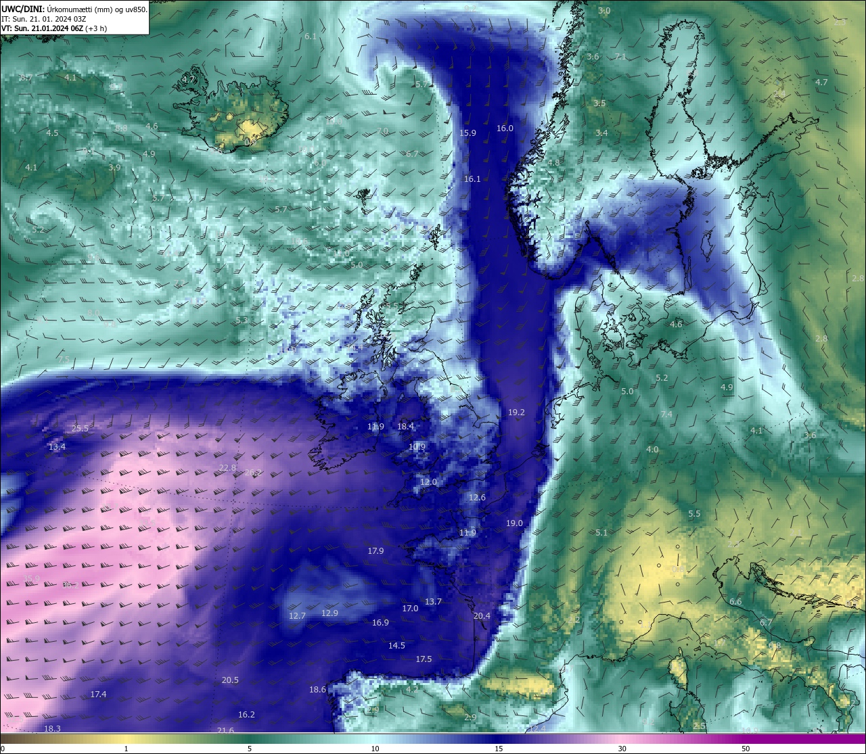Select the 4.8 value on Norway's west coast
Image resolution: width=866 pixels, height=754 pixels.
(x=553, y=162)
